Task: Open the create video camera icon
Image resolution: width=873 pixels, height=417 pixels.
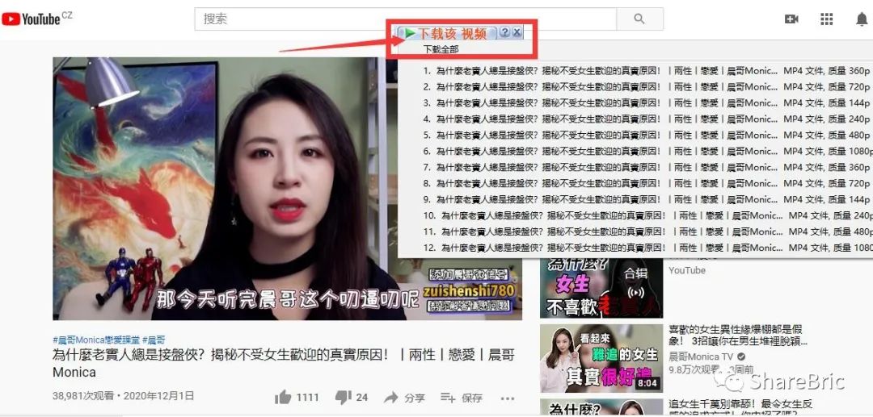Action: tap(791, 19)
